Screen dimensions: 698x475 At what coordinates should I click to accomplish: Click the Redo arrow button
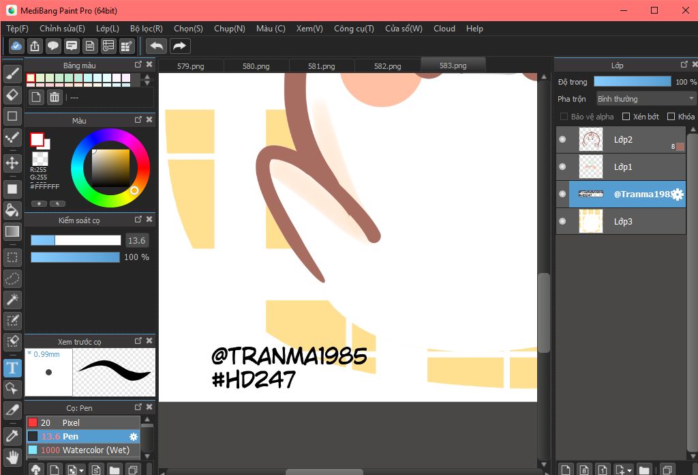180,46
